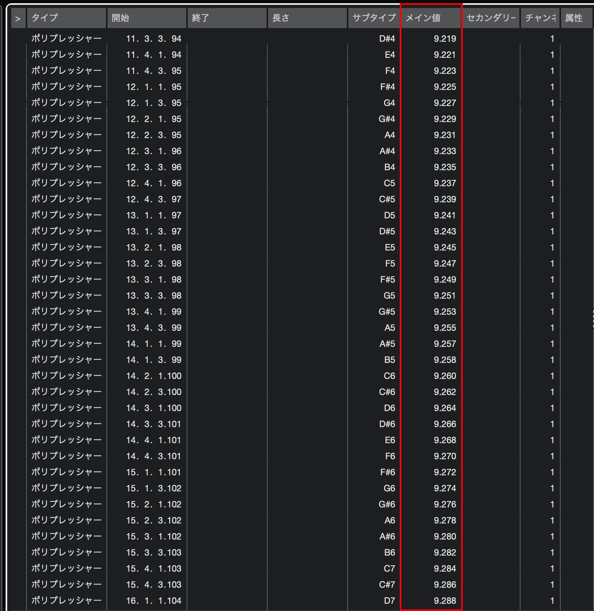Click subtype cell C#7

tap(387, 585)
